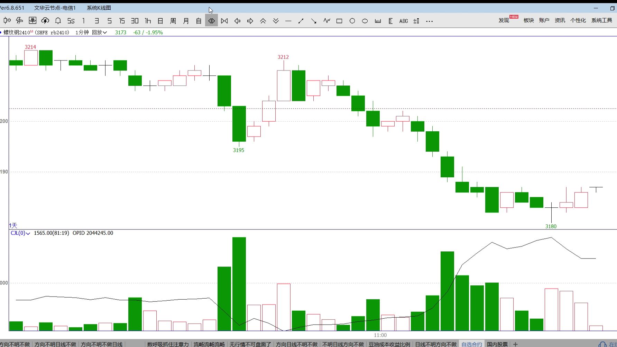Expand the CJL(0) indicator dropdown
The height and width of the screenshot is (347, 617).
coord(20,233)
